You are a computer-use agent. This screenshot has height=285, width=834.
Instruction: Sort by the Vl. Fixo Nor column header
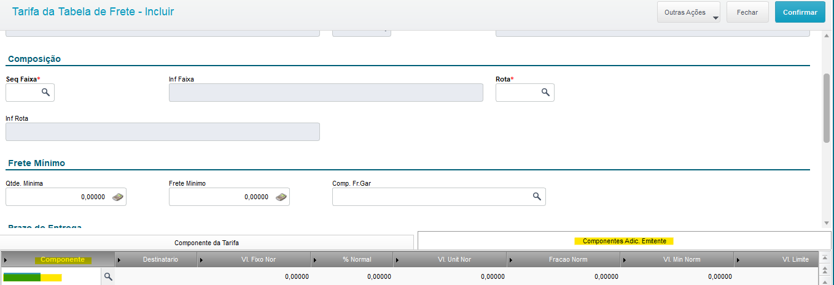pyautogui.click(x=254, y=259)
